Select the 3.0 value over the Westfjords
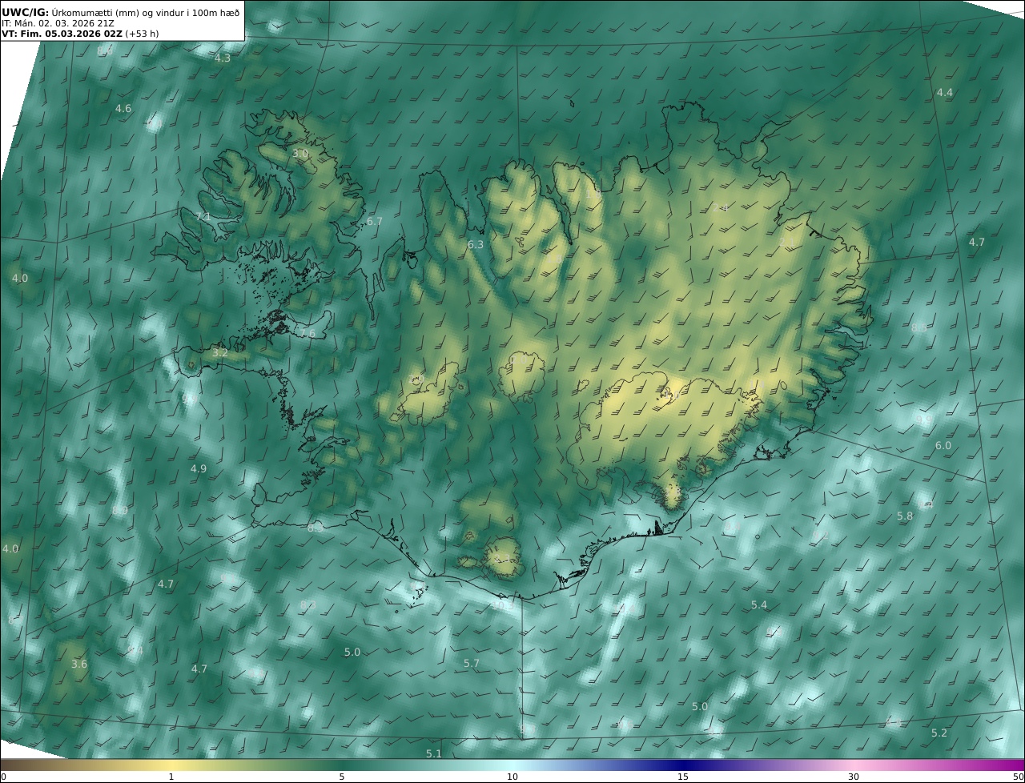This screenshot has height=783, width=1025. [x=300, y=153]
